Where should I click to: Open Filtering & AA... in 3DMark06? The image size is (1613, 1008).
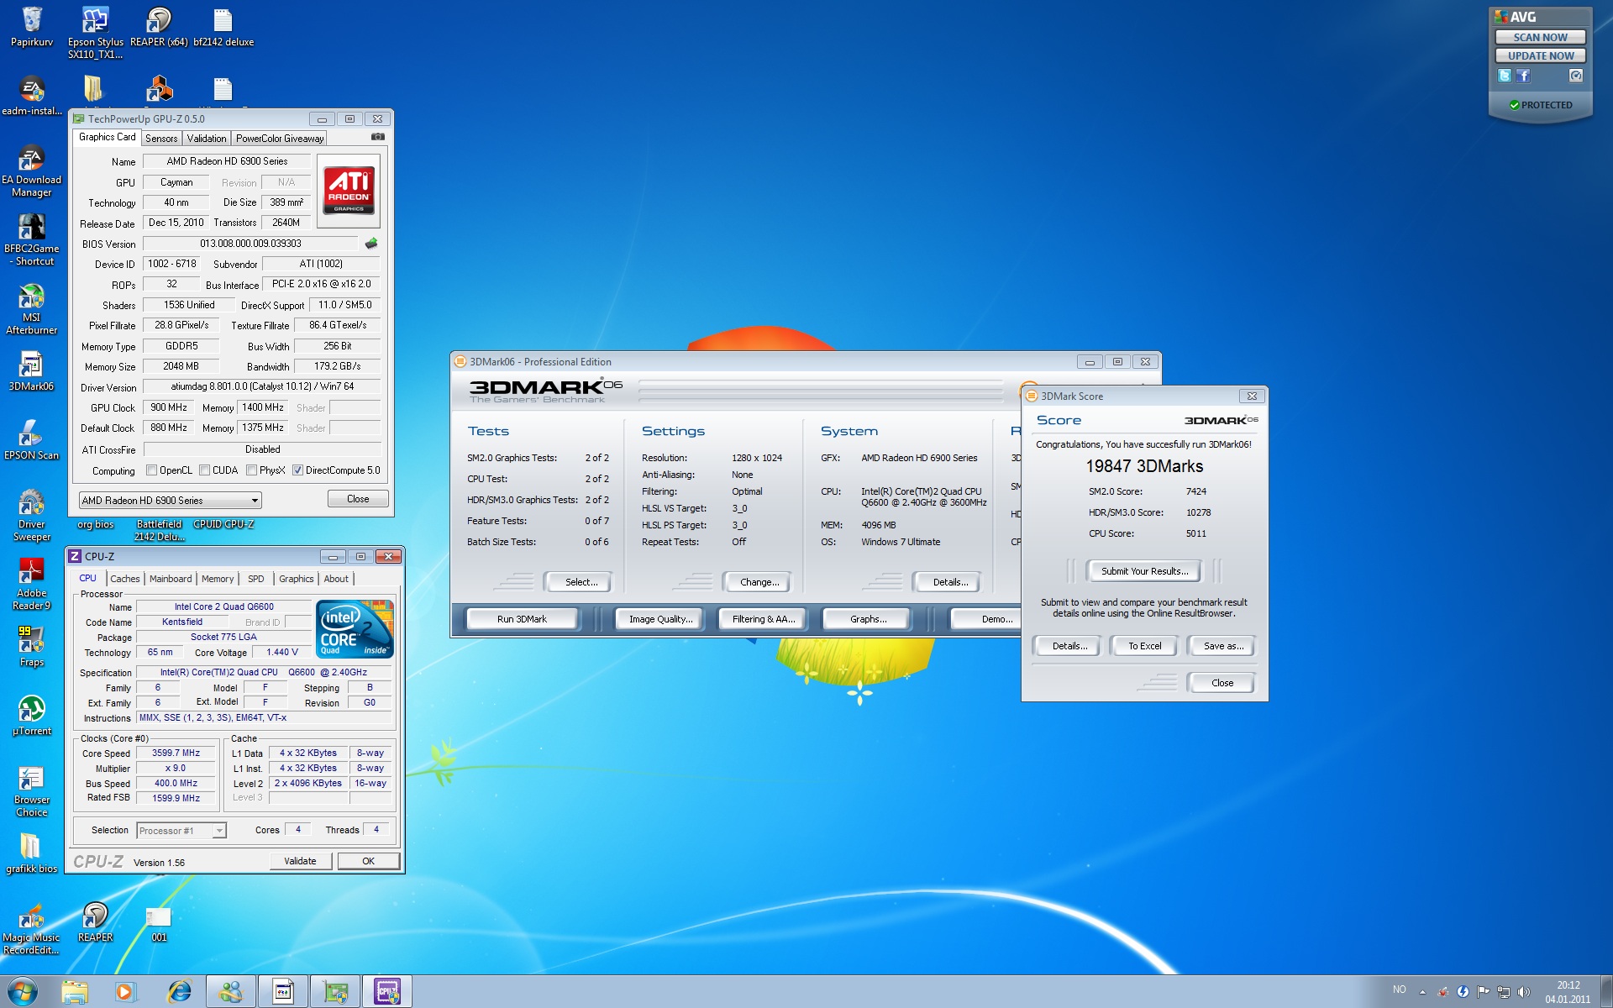point(763,619)
